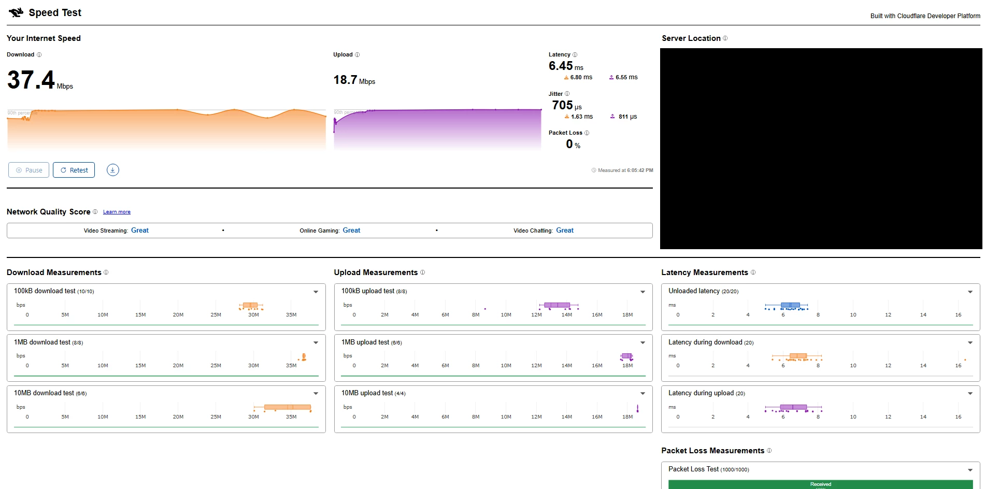The height and width of the screenshot is (489, 985).
Task: Open the info icon beside Upload
Action: pyautogui.click(x=357, y=55)
